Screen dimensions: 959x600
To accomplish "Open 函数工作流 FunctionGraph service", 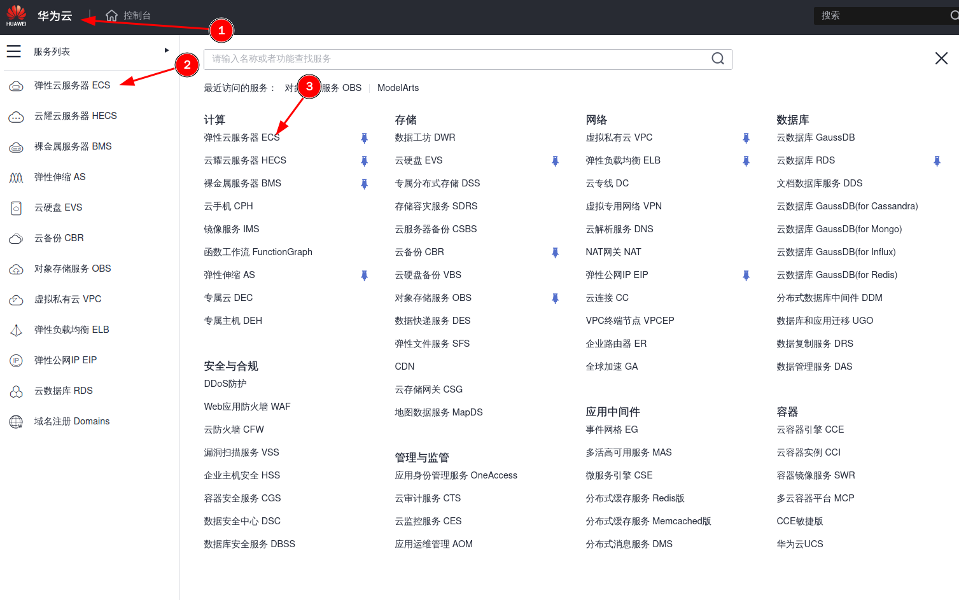I will tap(258, 251).
